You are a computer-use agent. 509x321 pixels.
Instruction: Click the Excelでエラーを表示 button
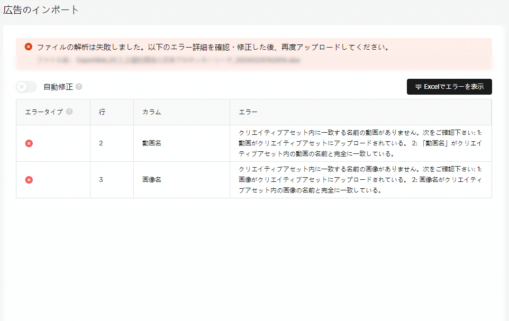click(449, 87)
